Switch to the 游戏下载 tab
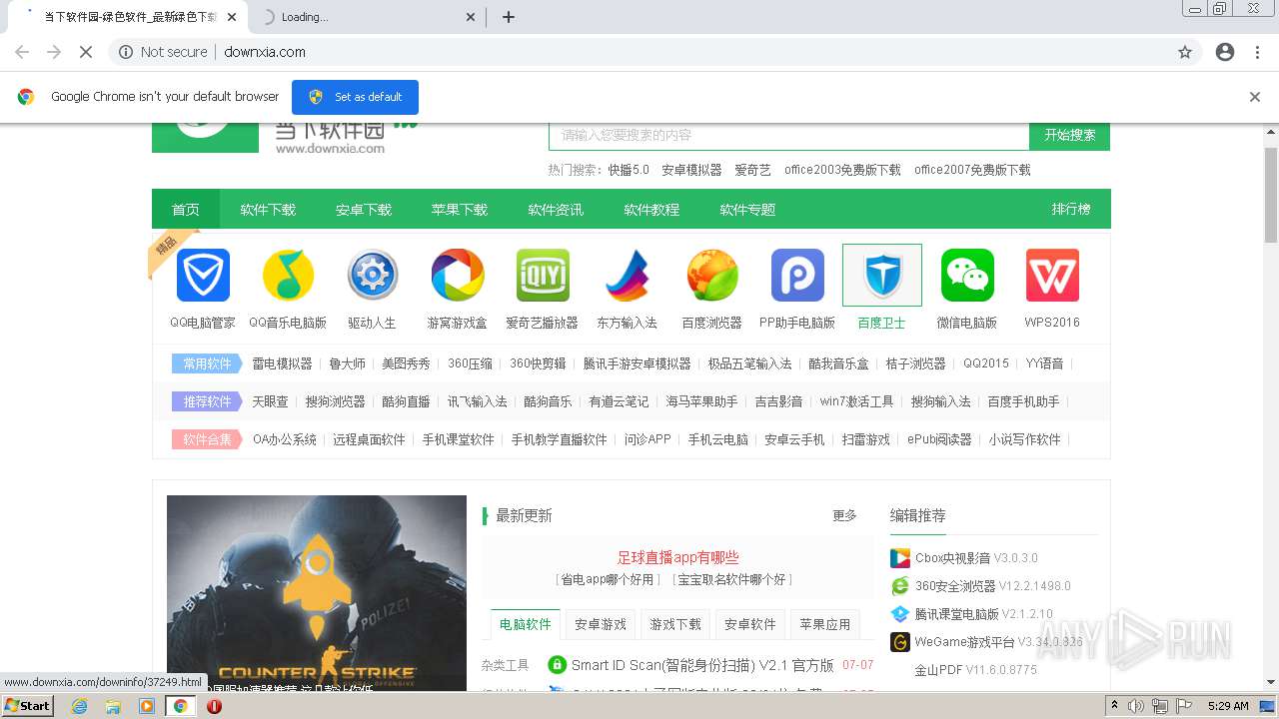The height and width of the screenshot is (719, 1279). point(675,624)
